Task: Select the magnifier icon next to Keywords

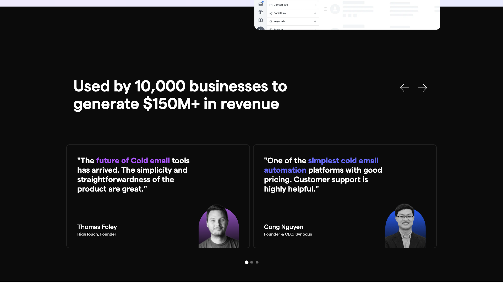Action: pos(271,21)
